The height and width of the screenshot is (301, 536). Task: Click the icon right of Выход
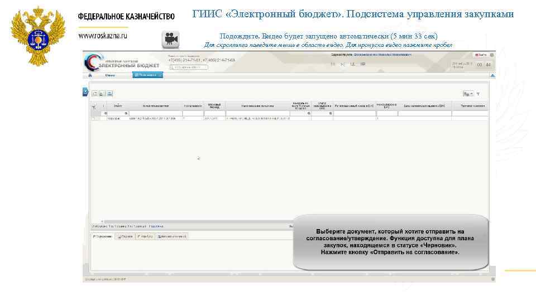pos(492,55)
